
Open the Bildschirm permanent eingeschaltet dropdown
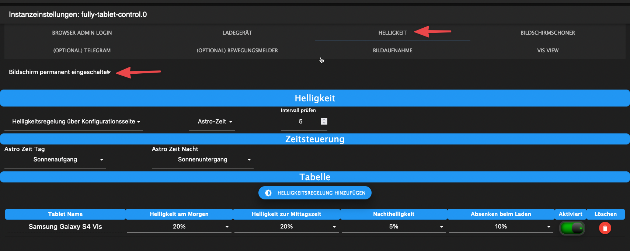[x=59, y=72]
